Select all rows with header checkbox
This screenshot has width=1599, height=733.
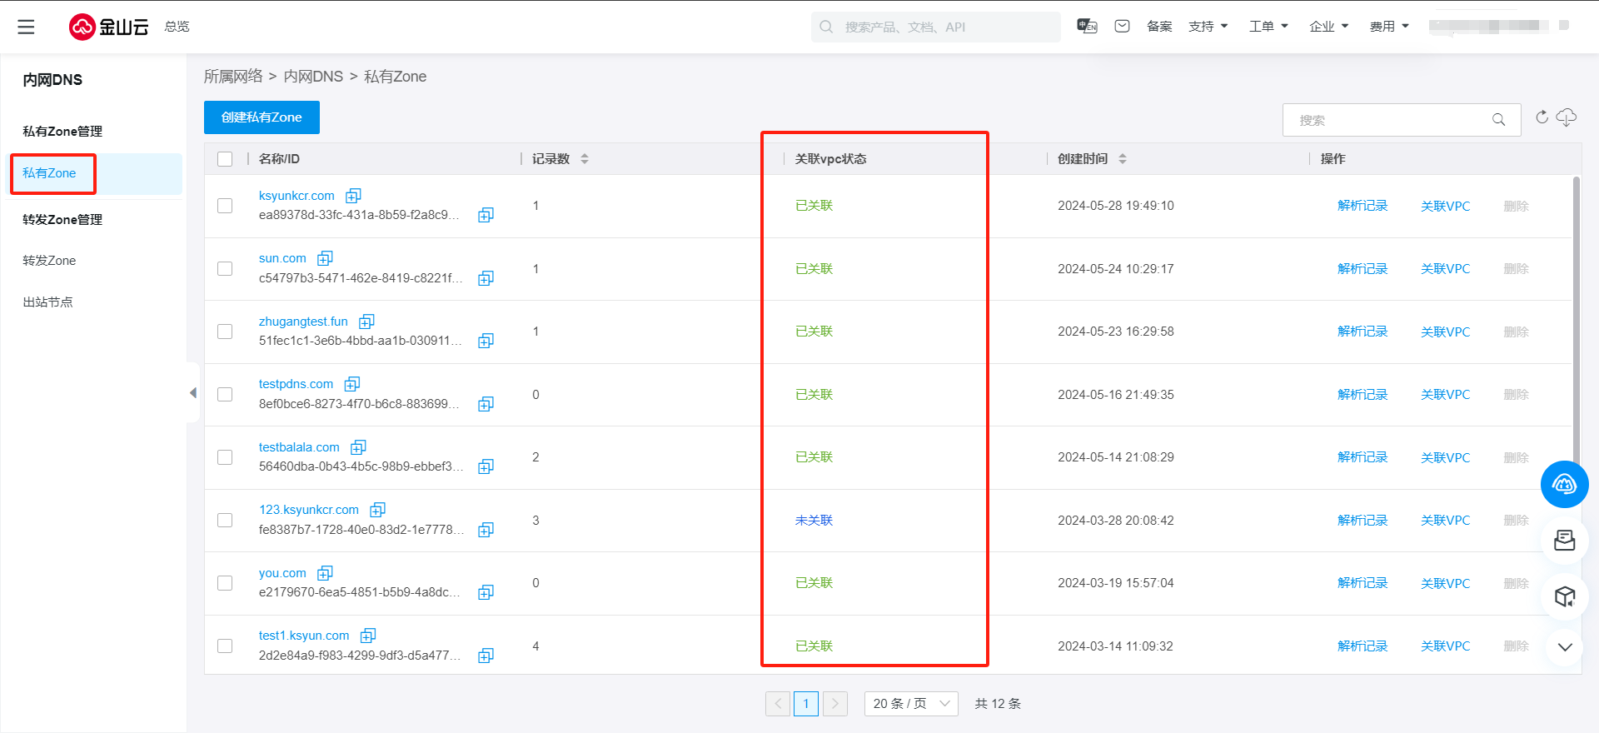click(x=225, y=159)
